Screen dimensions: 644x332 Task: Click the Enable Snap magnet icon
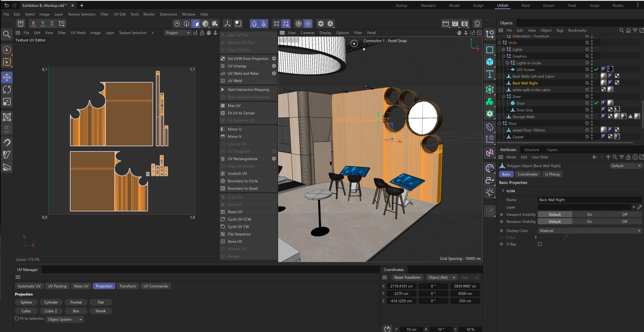pos(254,23)
